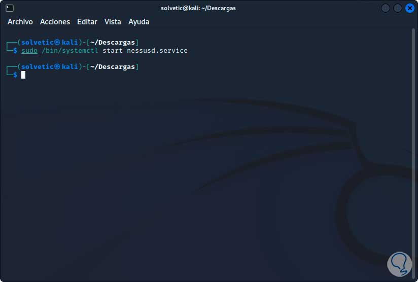Viewport: 418px width, 282px height.
Task: Click the word start in command
Action: (x=113, y=51)
